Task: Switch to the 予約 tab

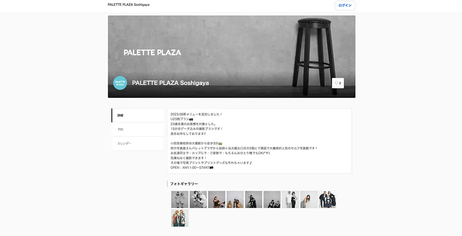Action: tap(138, 129)
